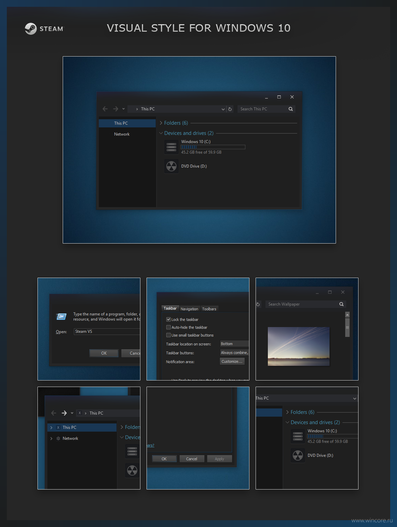Select the hard drive icon in the tree-view preview
This screenshot has height=527, width=397.
(132, 451)
